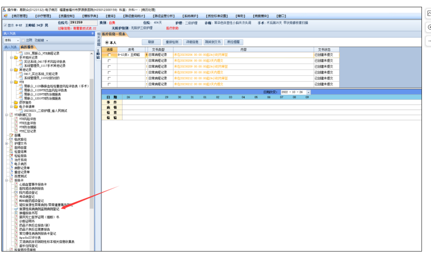Screen dimensions: 431x253
Task: Check the row 20230209 3天内提交 checkbox
Action: tap(109, 72)
